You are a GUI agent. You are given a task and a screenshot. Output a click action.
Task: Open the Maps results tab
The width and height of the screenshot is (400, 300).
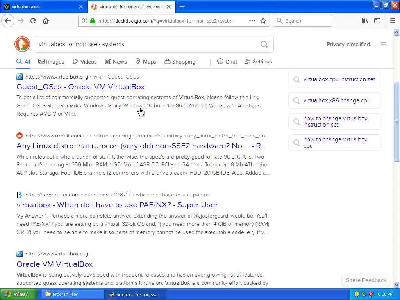[x=146, y=62]
